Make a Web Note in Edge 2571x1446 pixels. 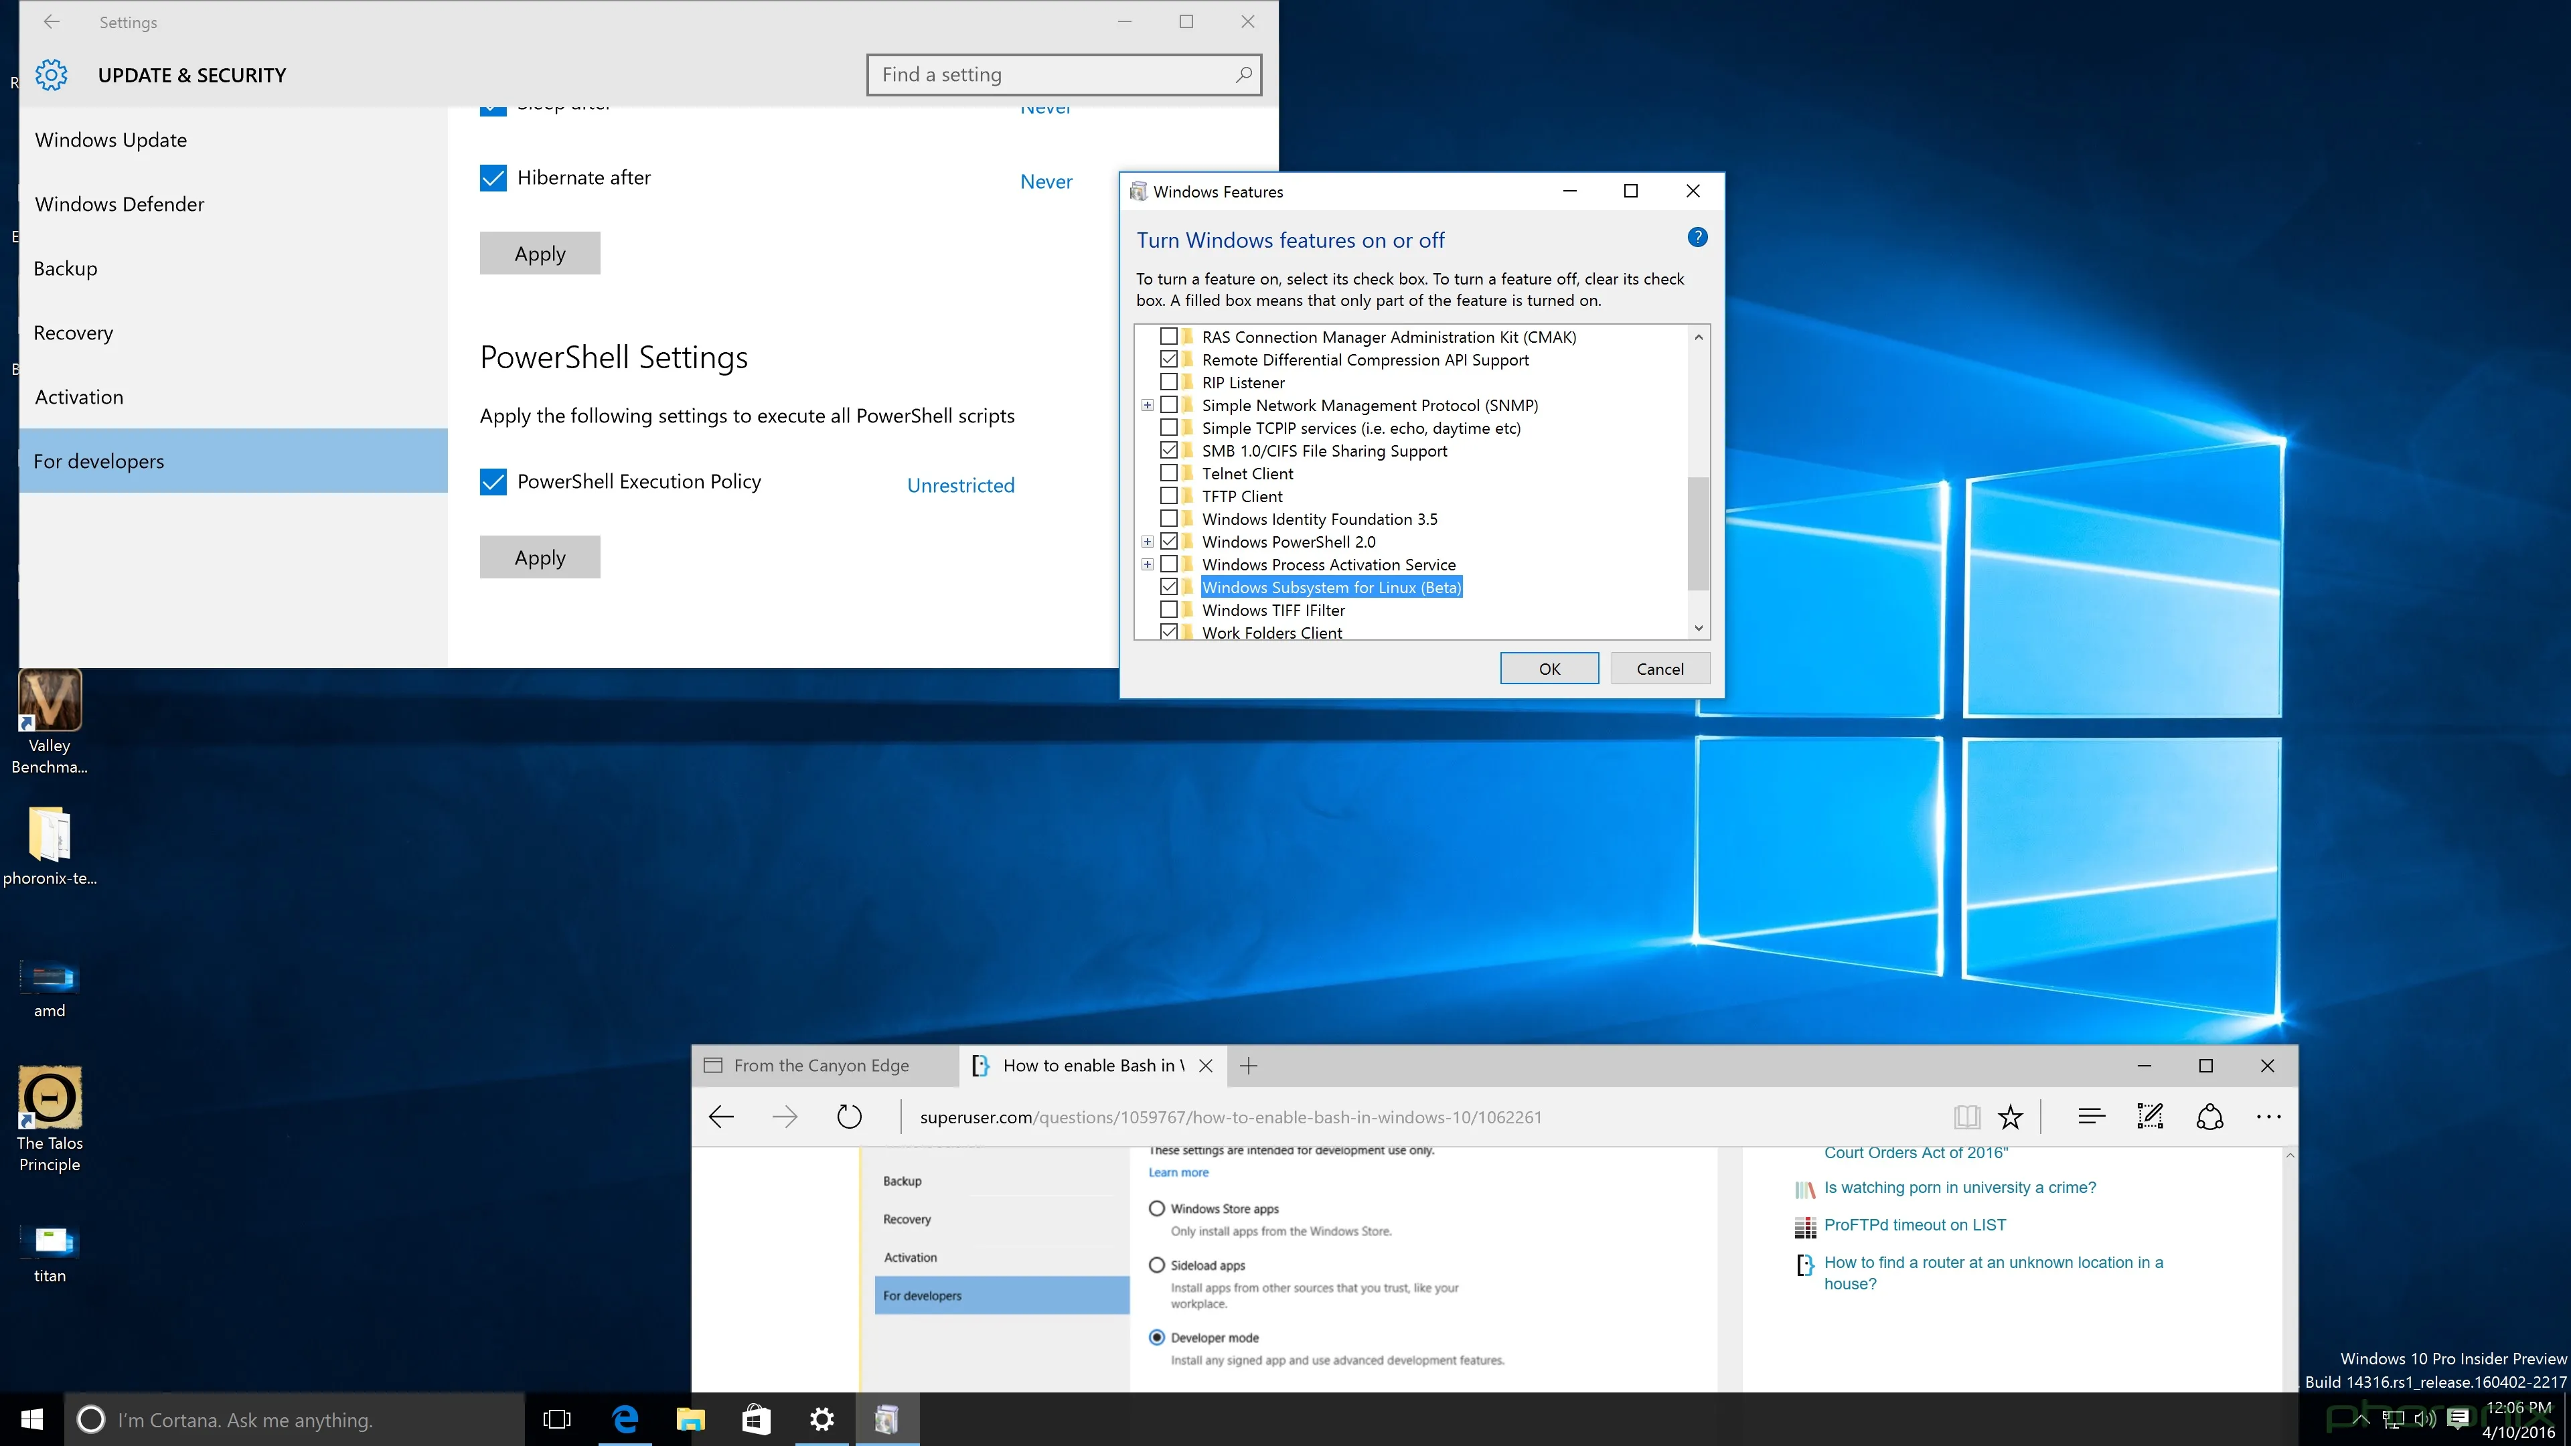click(2150, 1117)
